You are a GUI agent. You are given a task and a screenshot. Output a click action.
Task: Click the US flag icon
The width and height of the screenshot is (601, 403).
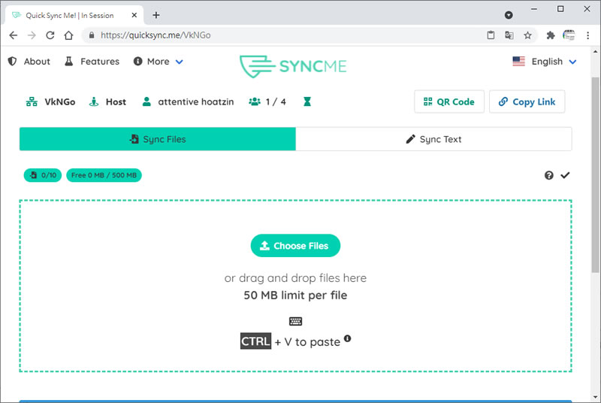coord(518,62)
